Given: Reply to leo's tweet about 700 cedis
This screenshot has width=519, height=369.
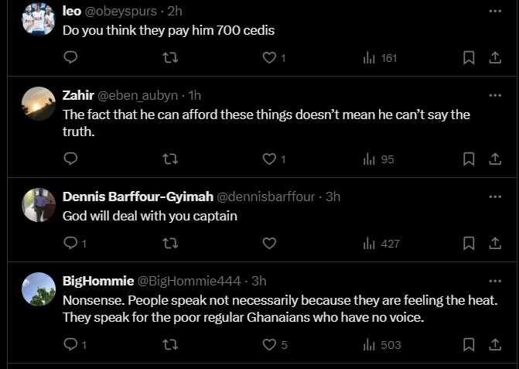Looking at the screenshot, I should click(70, 58).
